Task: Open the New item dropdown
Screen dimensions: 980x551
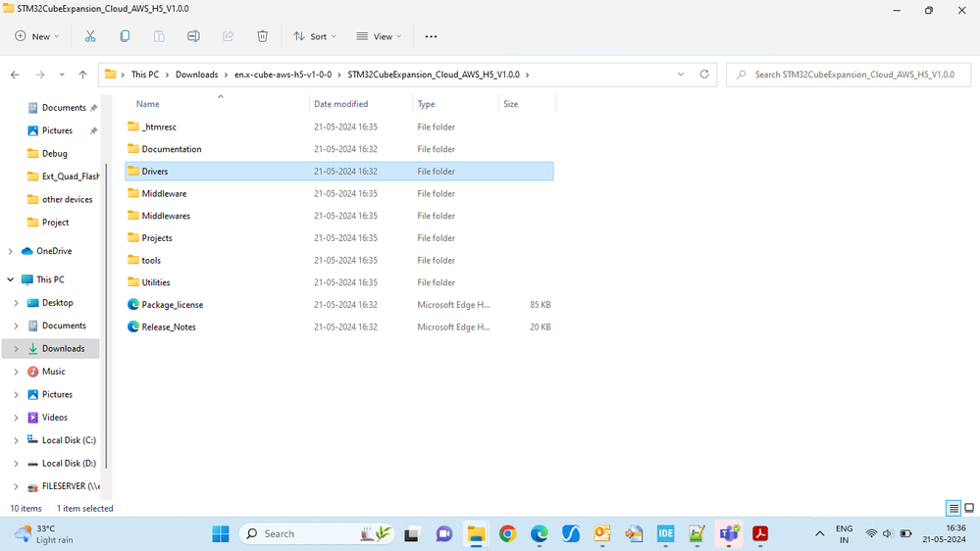Action: [x=37, y=36]
